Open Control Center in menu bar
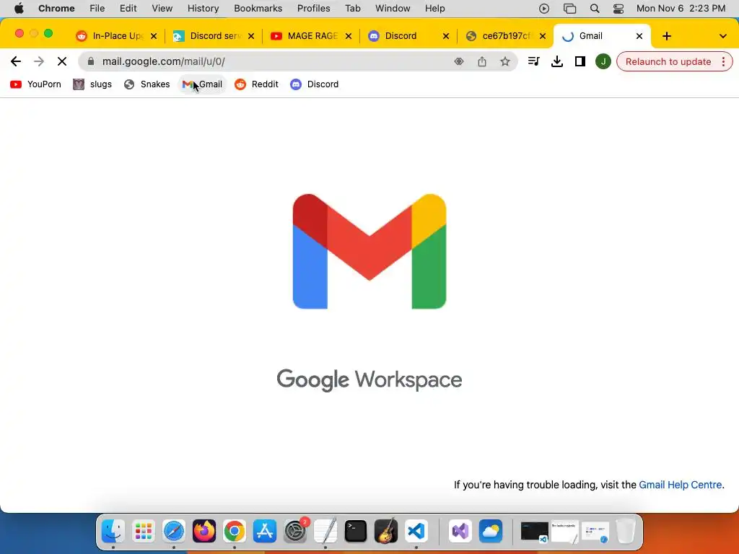The image size is (739, 554). pos(618,9)
